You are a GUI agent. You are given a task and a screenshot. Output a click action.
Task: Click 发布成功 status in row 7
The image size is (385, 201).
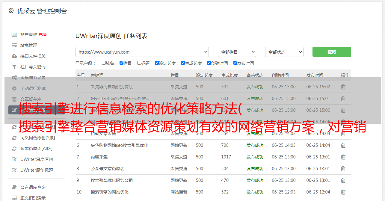tap(255, 157)
